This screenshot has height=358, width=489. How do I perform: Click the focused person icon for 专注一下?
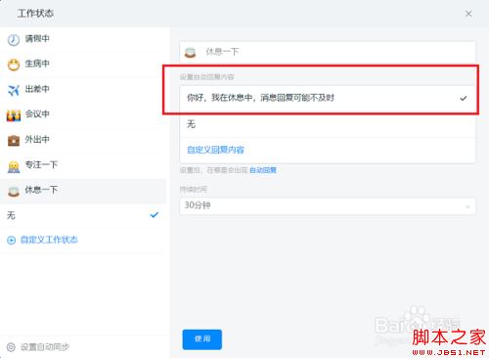14,166
